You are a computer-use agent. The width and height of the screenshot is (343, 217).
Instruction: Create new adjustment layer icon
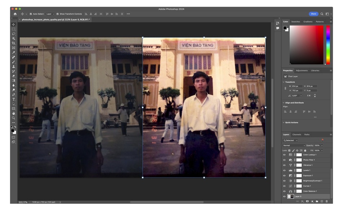click(312, 201)
